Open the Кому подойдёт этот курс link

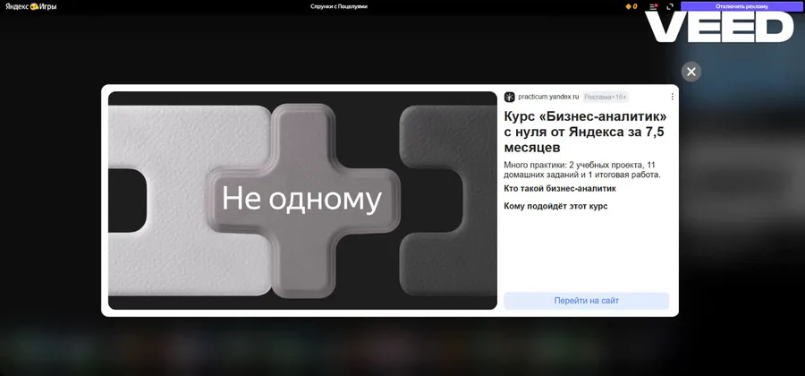556,206
